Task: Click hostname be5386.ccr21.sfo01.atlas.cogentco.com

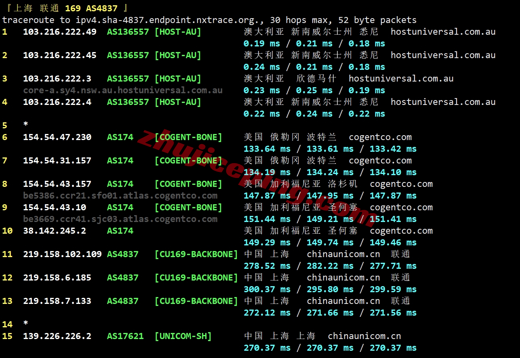Action: pyautogui.click(x=120, y=196)
